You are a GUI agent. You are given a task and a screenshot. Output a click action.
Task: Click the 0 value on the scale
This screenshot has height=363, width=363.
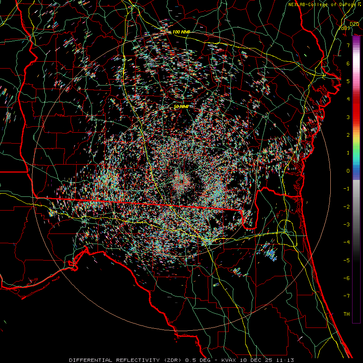348,171
